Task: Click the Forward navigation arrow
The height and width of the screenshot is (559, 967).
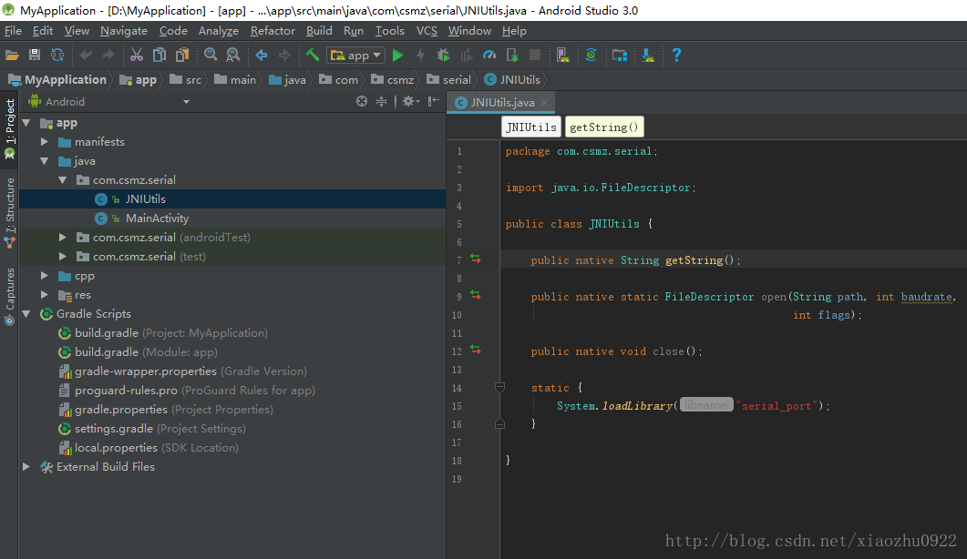Action: (283, 55)
